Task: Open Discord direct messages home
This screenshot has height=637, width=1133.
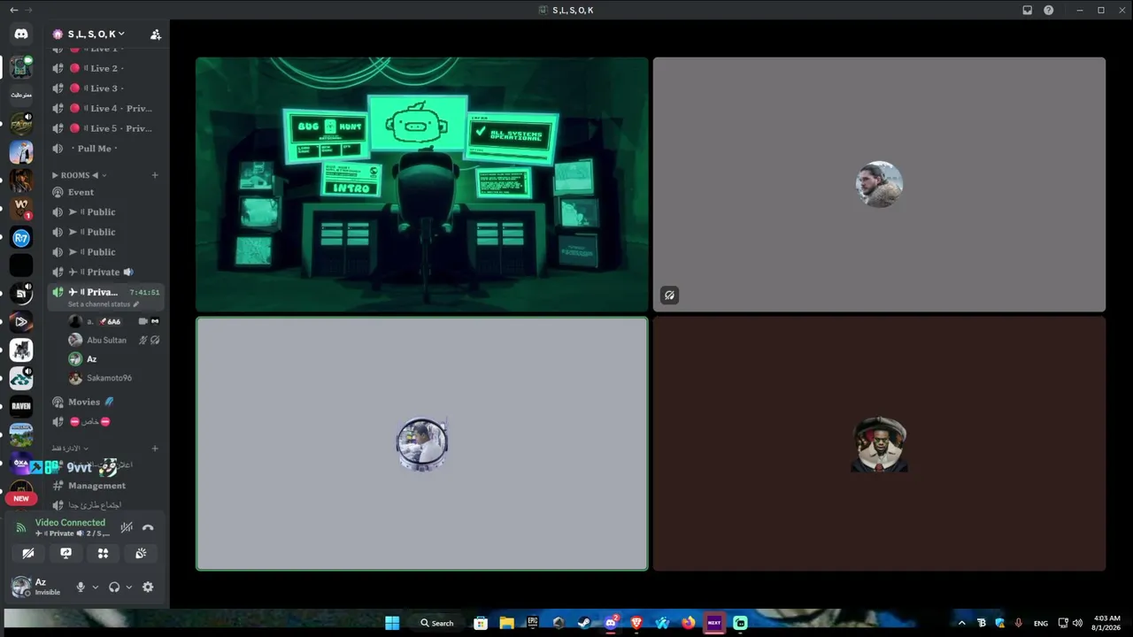Action: (21, 34)
